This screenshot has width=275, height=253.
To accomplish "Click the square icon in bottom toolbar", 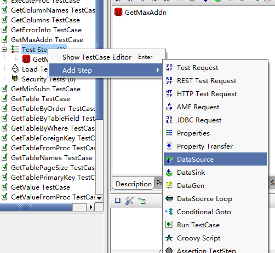I will click(x=118, y=201).
